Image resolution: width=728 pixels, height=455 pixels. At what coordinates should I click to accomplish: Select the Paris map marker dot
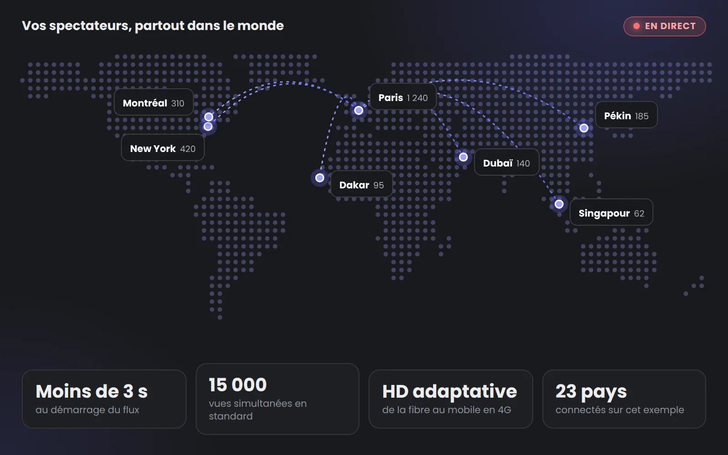click(x=359, y=111)
